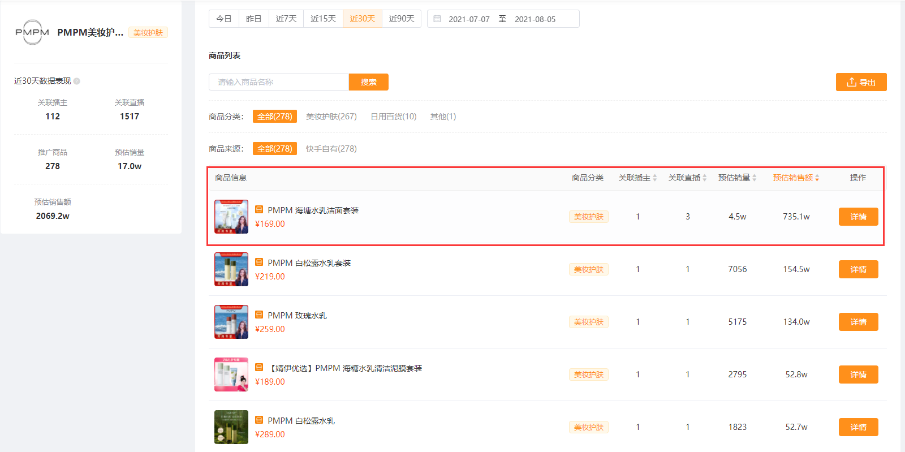Click the shop icon beside PMPM 玫瑰水乳
Image resolution: width=905 pixels, height=452 pixels.
pos(259,315)
